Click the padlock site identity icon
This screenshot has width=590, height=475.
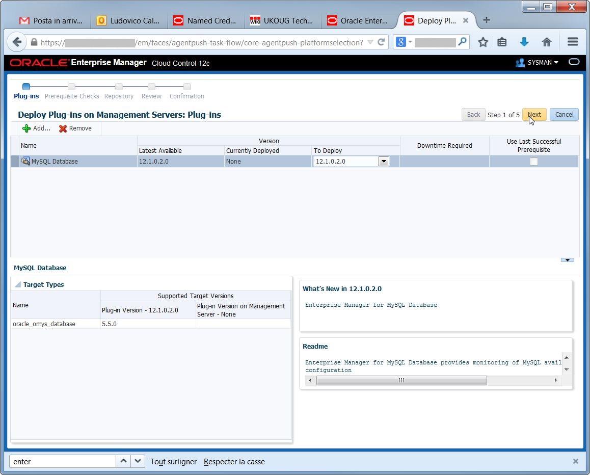(34, 42)
